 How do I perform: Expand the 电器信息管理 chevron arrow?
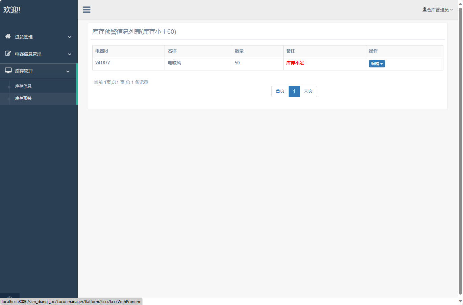click(70, 54)
